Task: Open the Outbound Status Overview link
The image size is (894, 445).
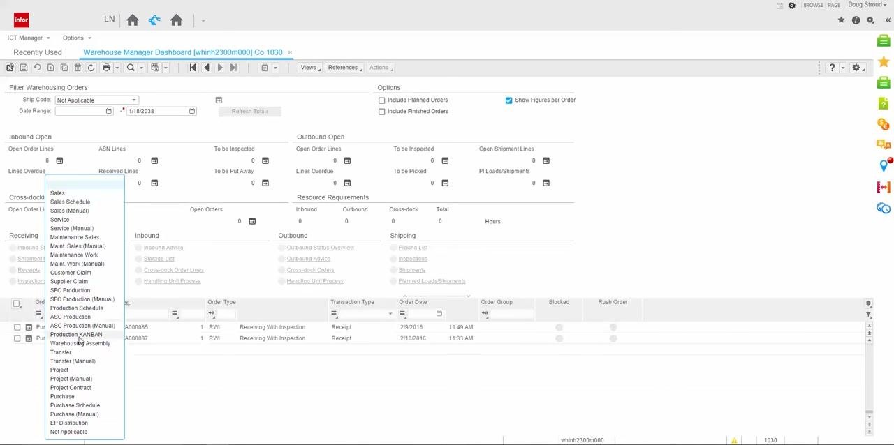Action: coord(320,248)
